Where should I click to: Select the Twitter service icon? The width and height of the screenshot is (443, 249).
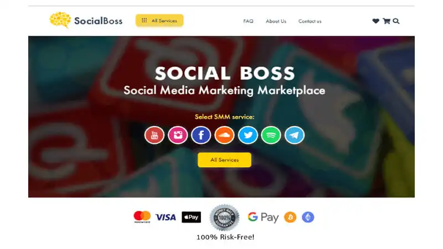(248, 135)
